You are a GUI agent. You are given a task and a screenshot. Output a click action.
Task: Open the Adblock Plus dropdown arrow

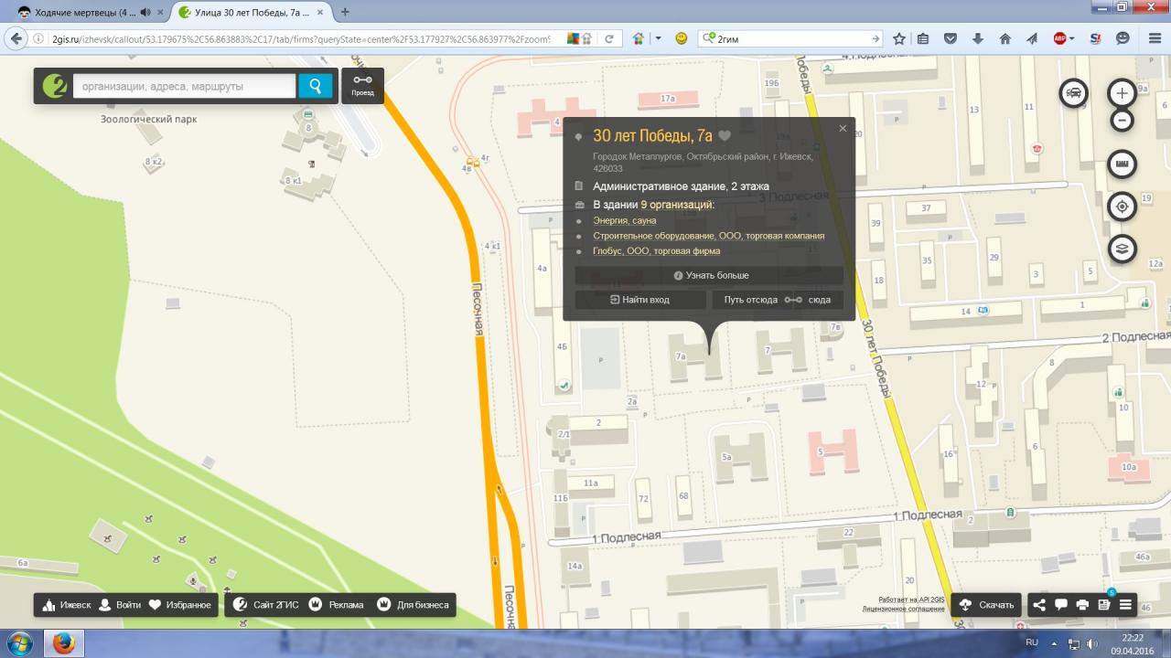pos(1071,38)
